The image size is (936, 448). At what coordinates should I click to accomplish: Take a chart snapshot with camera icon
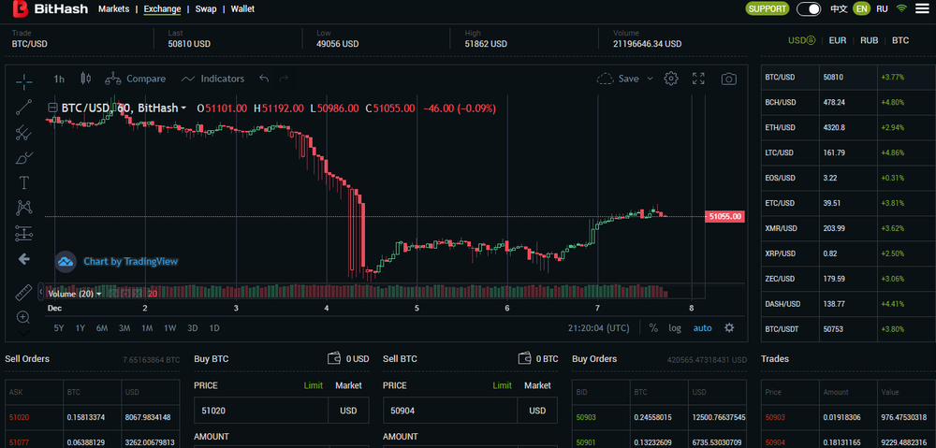pyautogui.click(x=728, y=79)
